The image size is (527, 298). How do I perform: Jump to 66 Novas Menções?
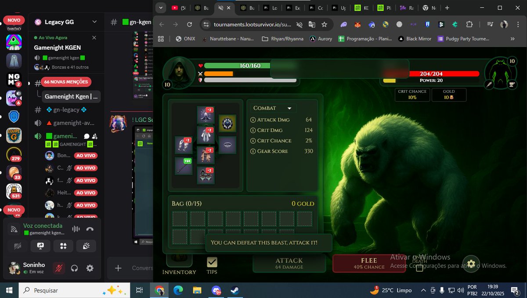click(x=66, y=82)
